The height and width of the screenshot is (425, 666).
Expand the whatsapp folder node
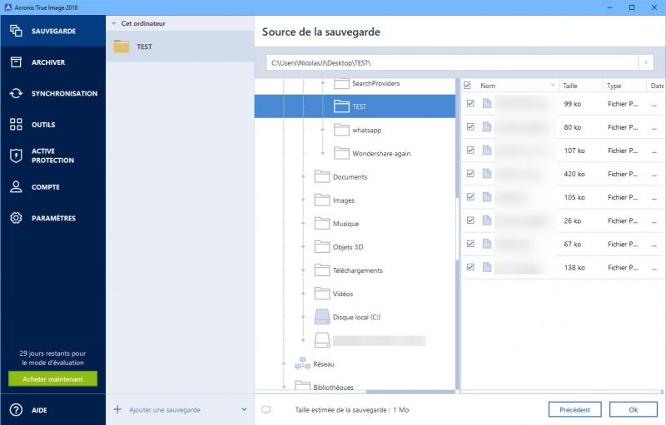click(x=323, y=130)
